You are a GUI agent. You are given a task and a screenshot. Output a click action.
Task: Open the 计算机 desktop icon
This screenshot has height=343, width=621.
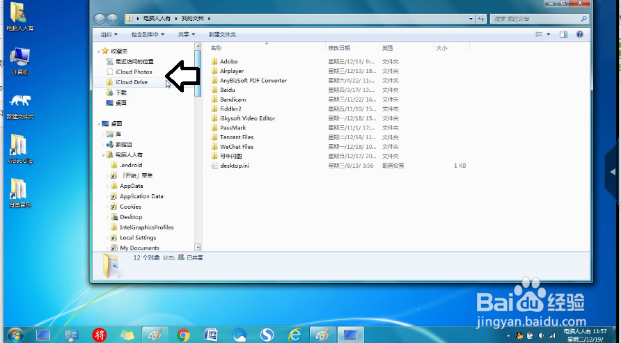19,61
